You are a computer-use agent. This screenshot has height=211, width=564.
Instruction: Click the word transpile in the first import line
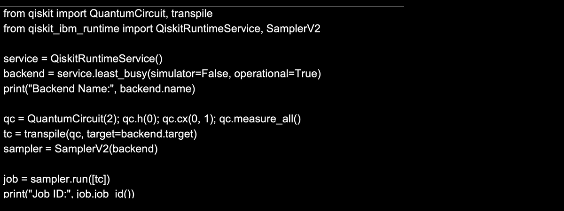coord(192,14)
